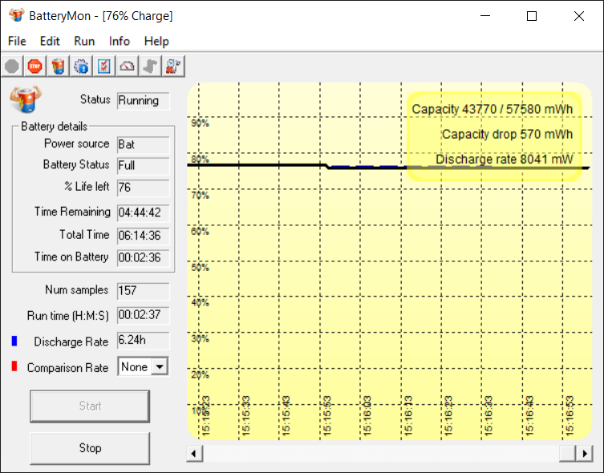This screenshot has width=604, height=473.
Task: Click the blue Discharge Rate color marker
Action: pos(14,341)
